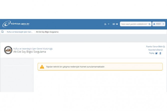Viewport: 167px width, 111px height.
Task: Click the speech bubble icon beside Sorun Bildir
Action: point(164,47)
